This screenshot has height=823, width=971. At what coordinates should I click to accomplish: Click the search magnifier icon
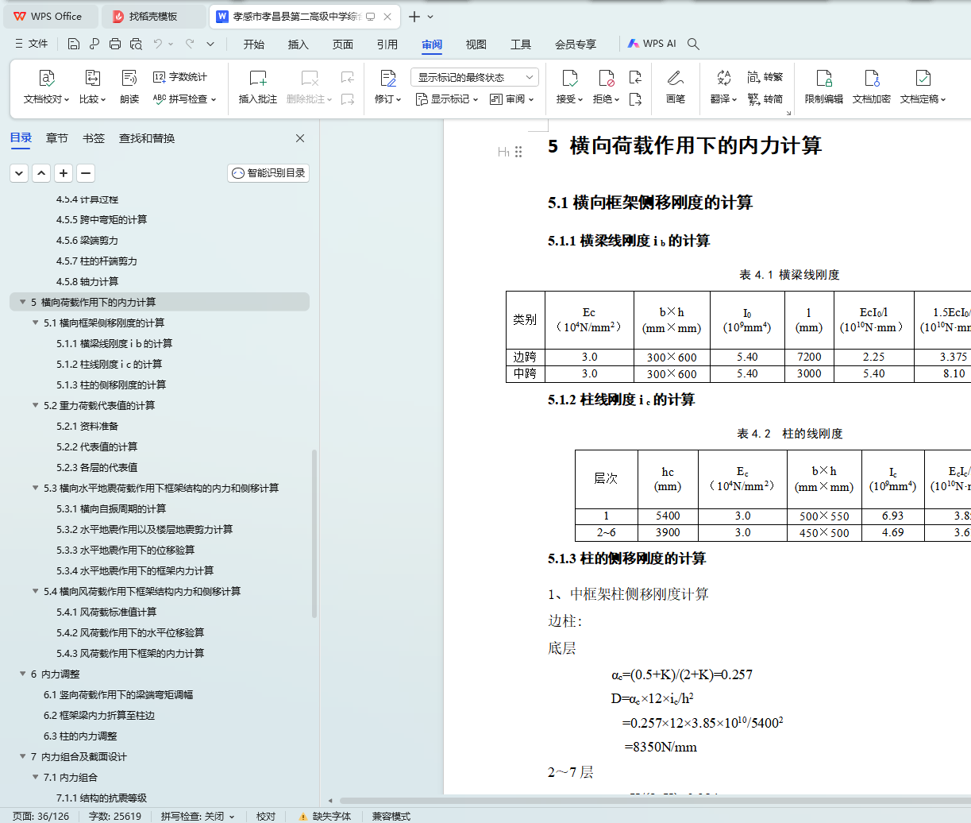tap(693, 44)
